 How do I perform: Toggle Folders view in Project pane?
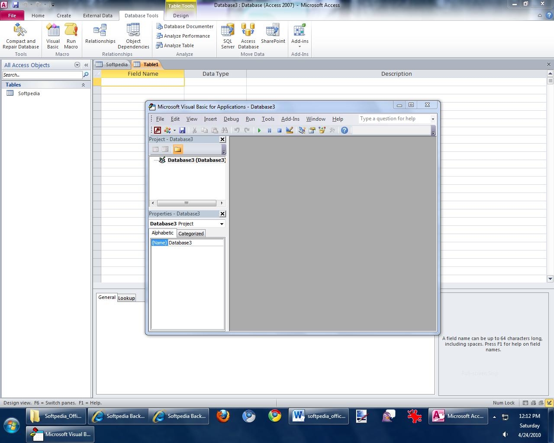pyautogui.click(x=177, y=149)
